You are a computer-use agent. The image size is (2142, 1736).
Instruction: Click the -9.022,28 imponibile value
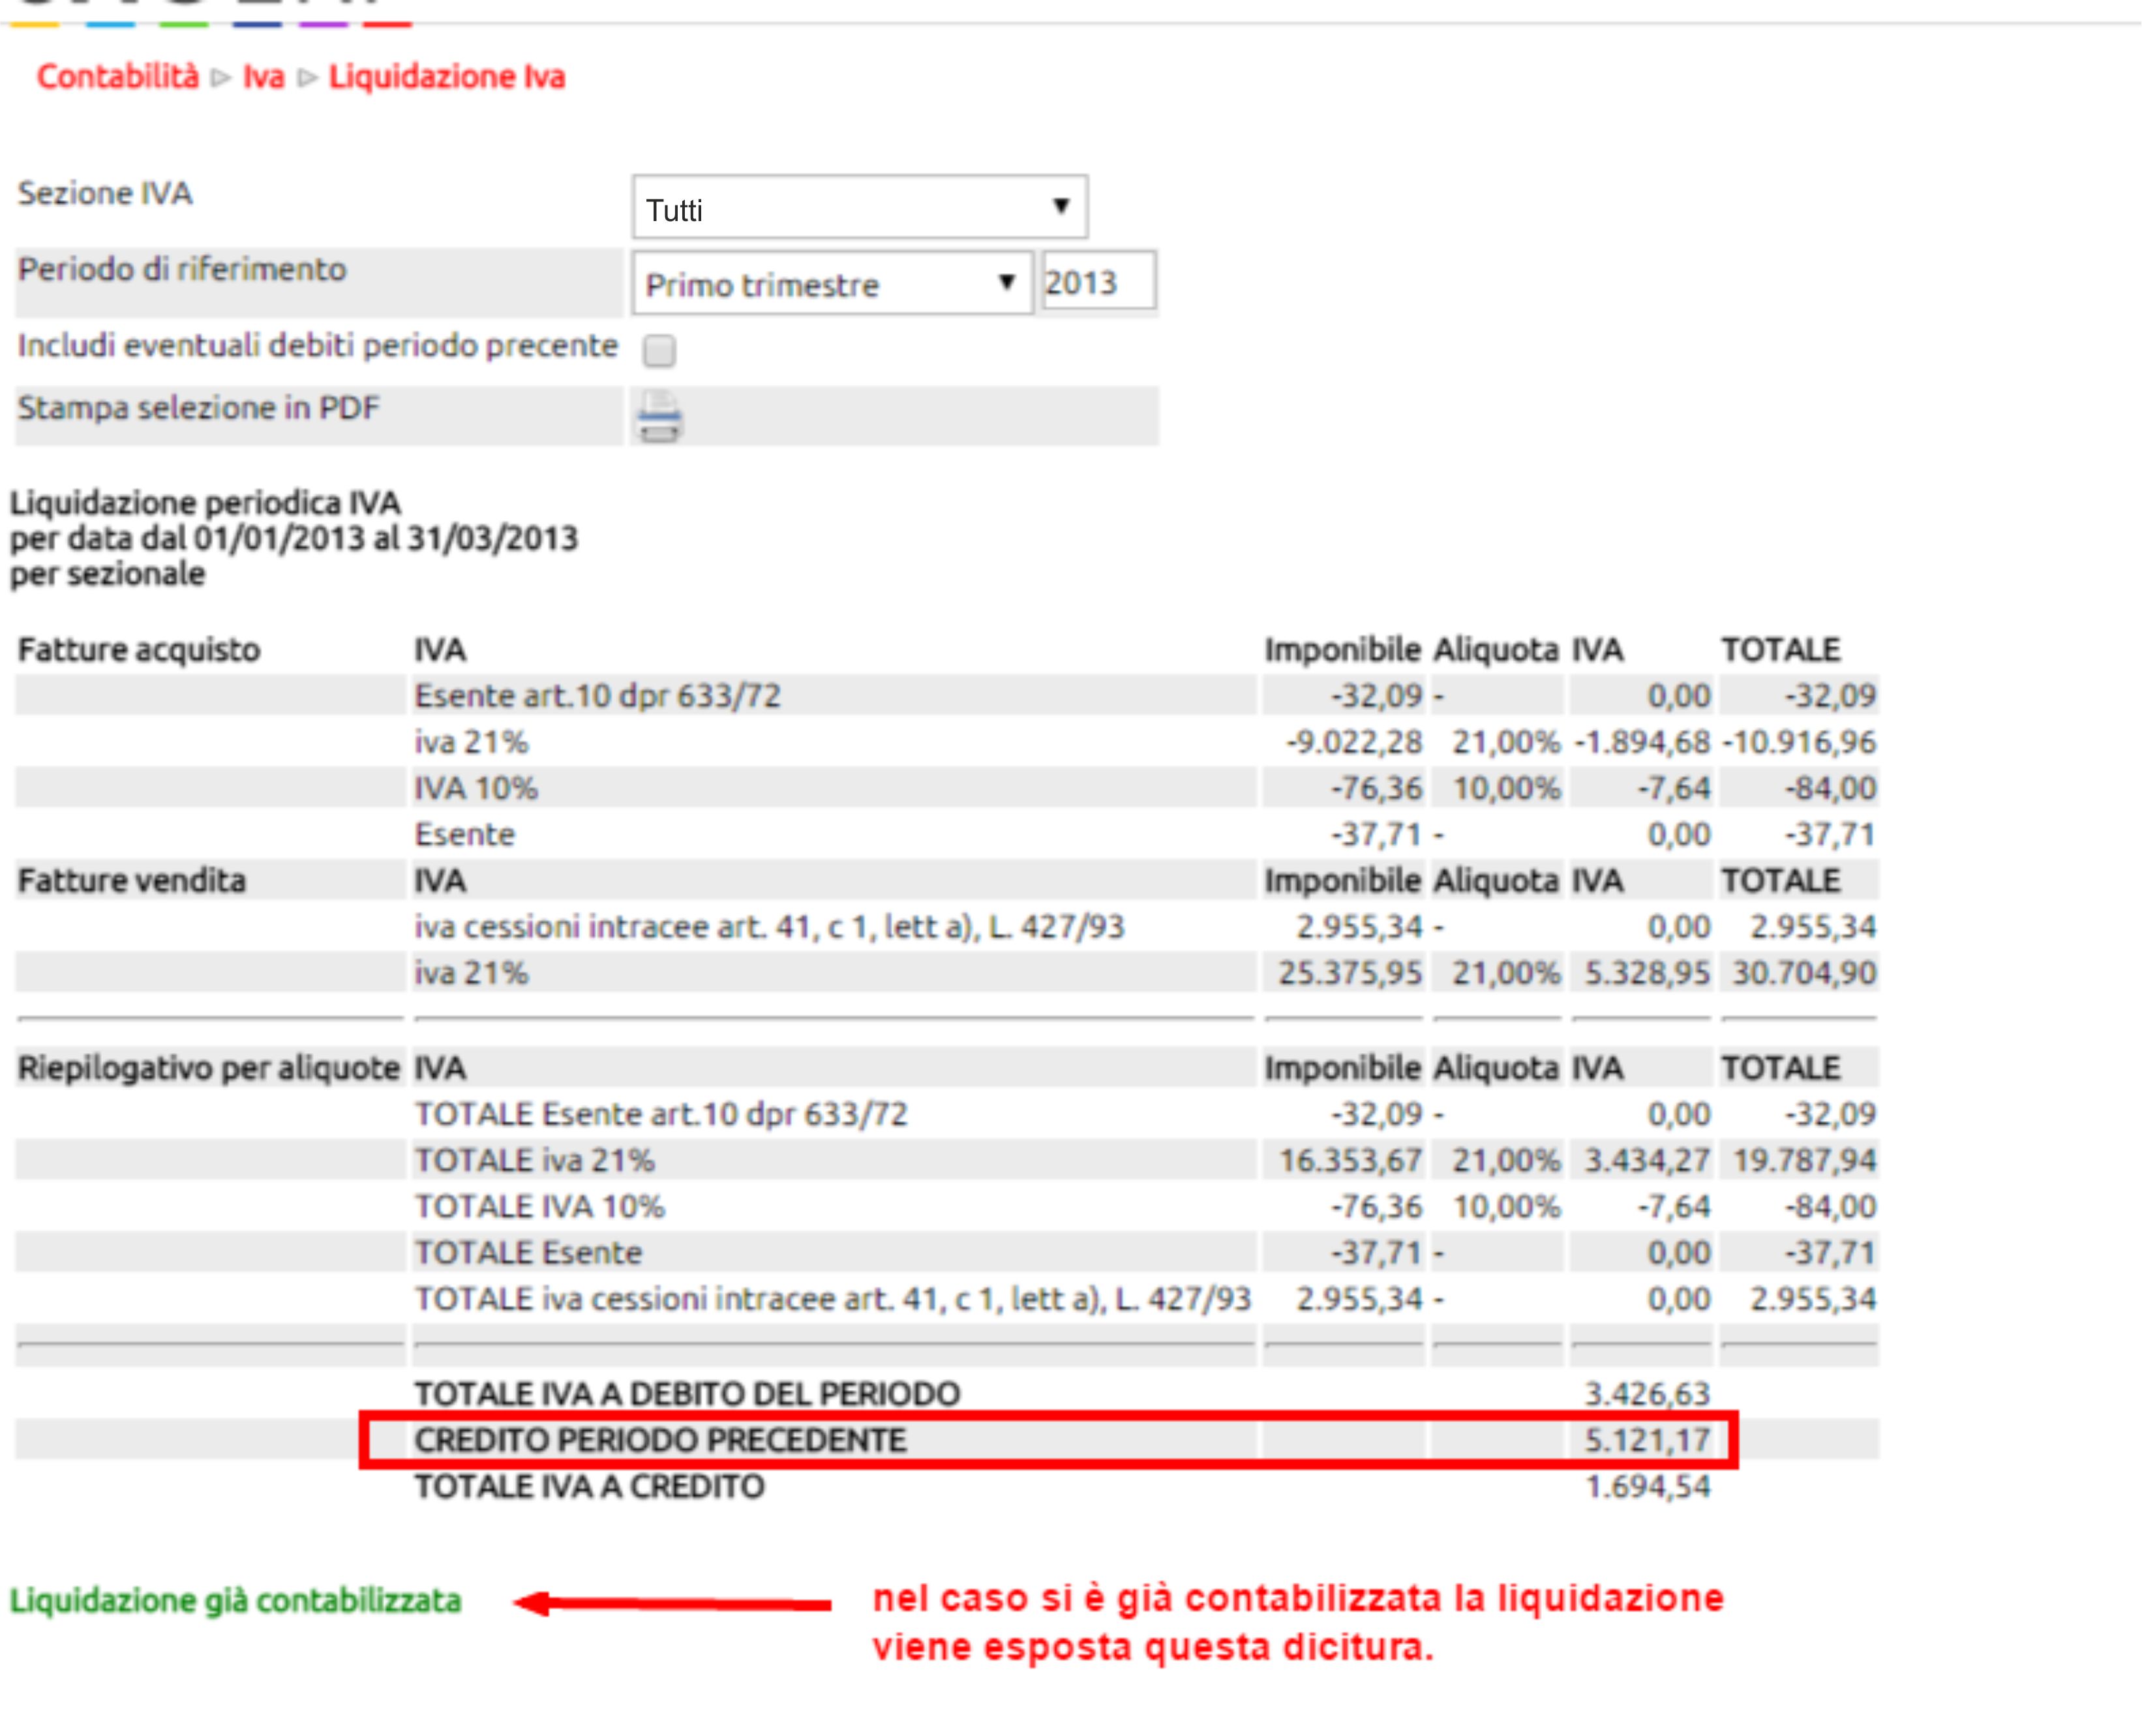tap(1354, 742)
